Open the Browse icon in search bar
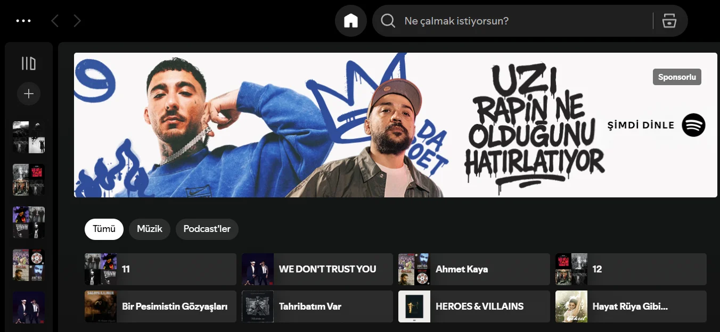The height and width of the screenshot is (332, 720). [669, 21]
